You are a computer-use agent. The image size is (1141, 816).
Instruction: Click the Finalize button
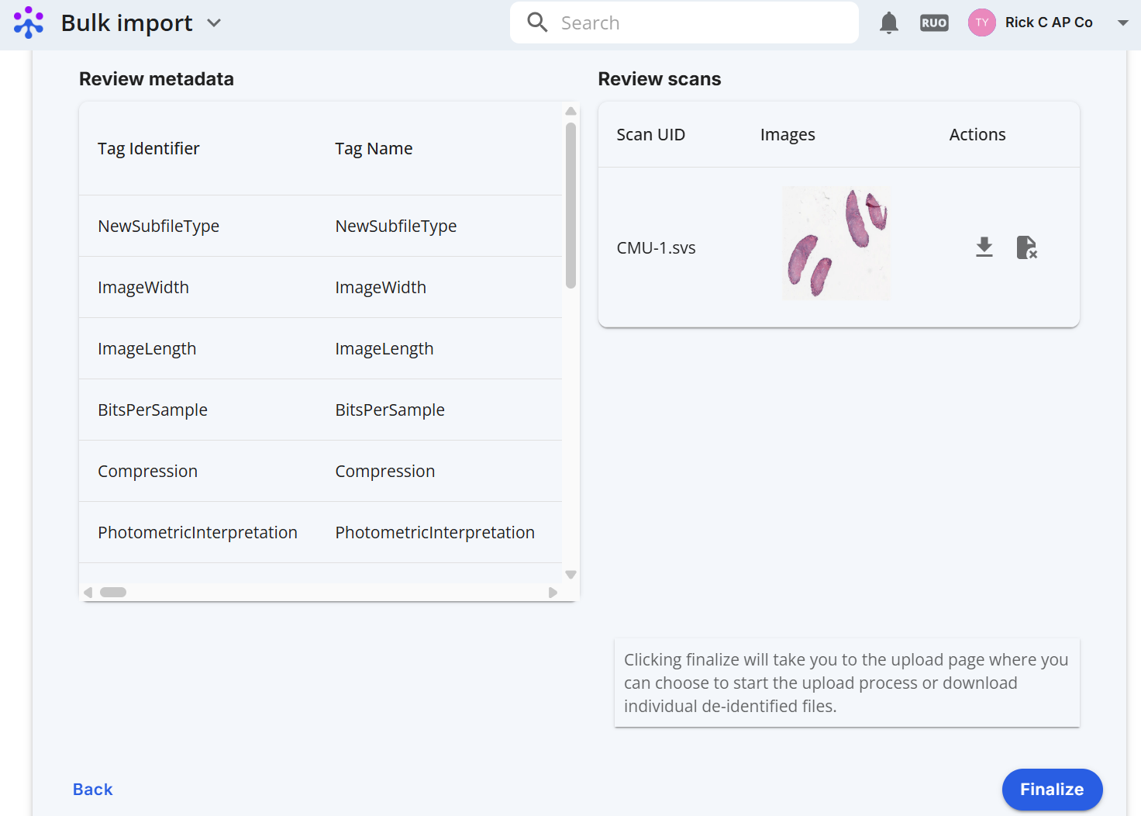click(1052, 790)
